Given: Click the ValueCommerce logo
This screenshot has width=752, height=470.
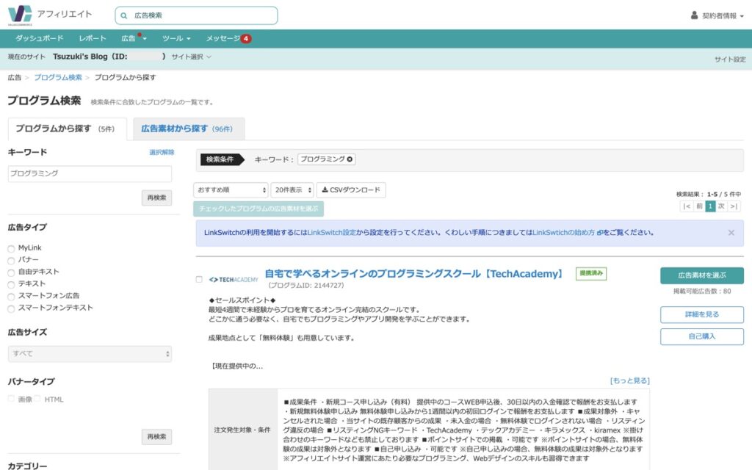Looking at the screenshot, I should (20, 15).
